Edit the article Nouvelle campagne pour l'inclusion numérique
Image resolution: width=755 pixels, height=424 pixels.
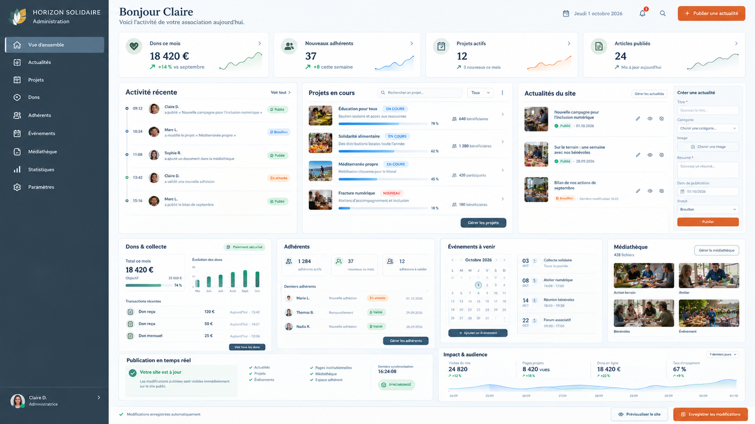pyautogui.click(x=638, y=119)
